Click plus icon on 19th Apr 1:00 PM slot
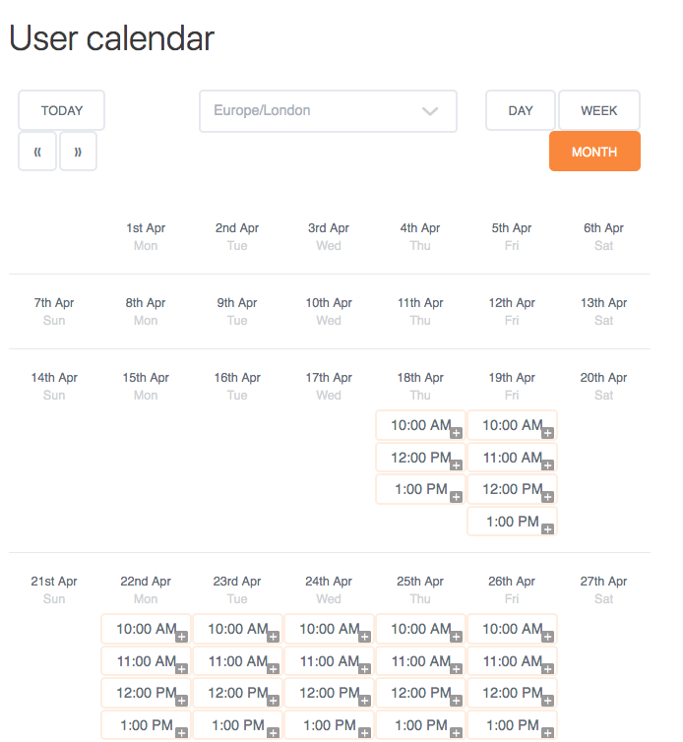 coord(548,528)
